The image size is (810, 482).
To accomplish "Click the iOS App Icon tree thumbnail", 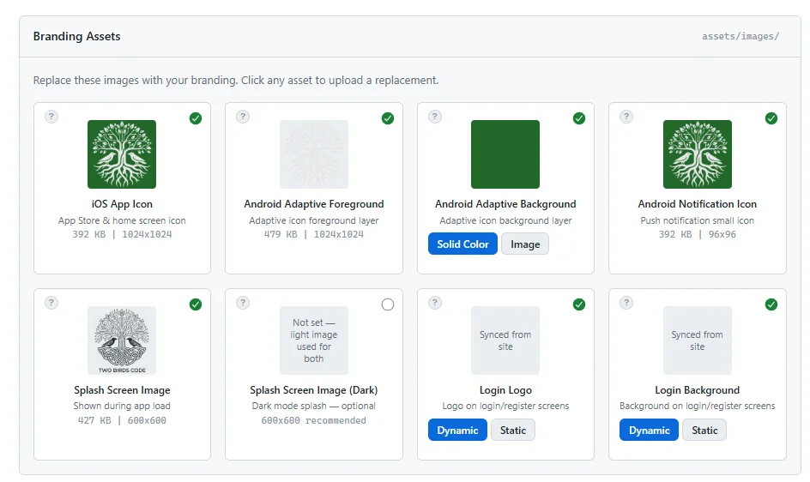I will tap(122, 154).
